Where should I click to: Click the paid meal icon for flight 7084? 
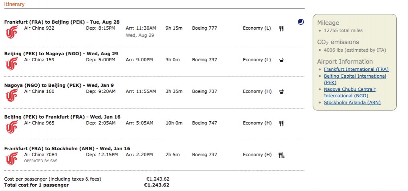(281, 155)
